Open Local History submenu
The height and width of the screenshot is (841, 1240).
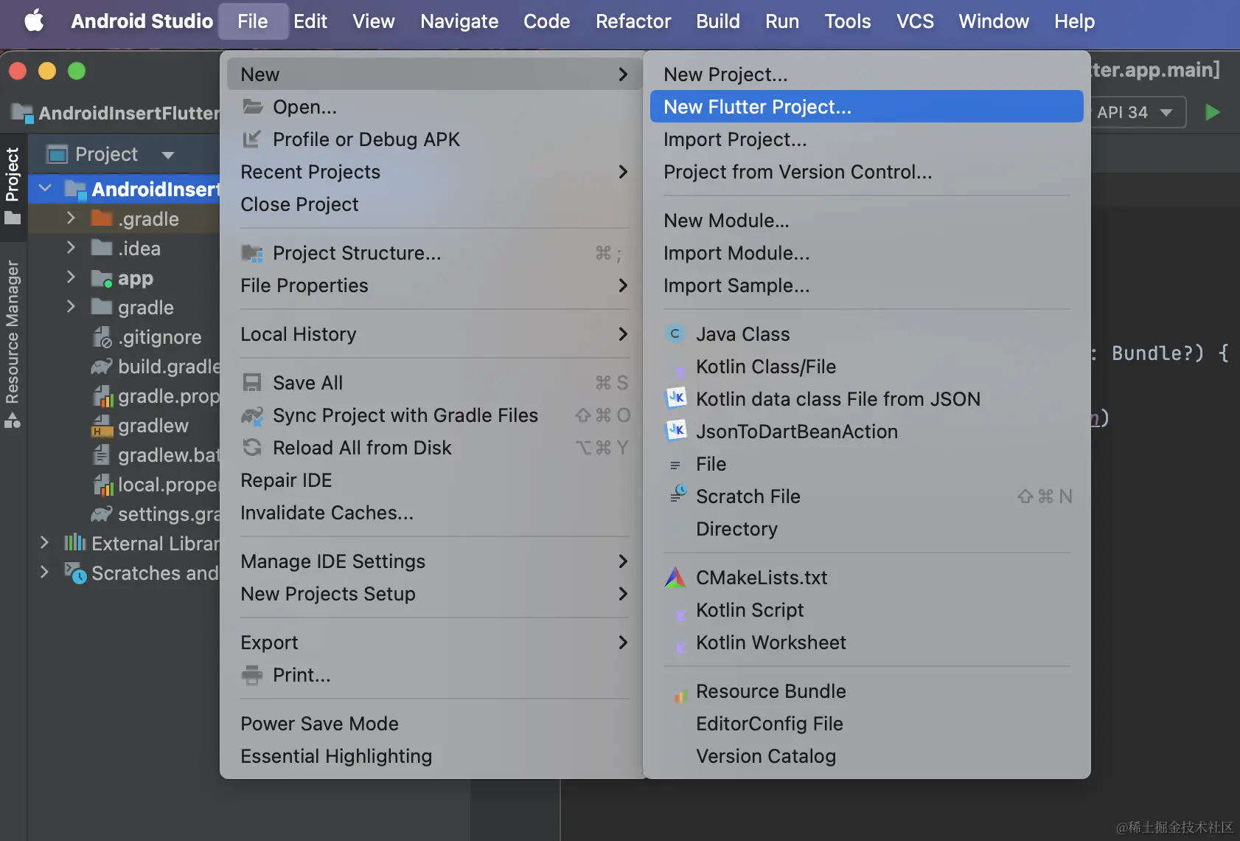[435, 334]
